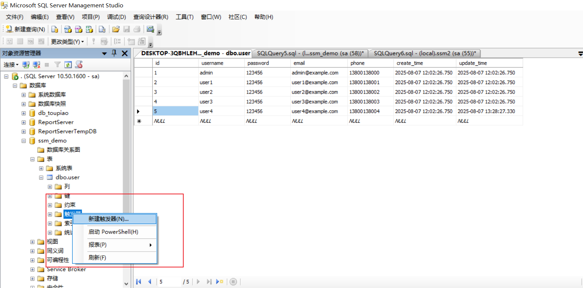
Task: Move to the new row navigator icon
Action: (220, 282)
